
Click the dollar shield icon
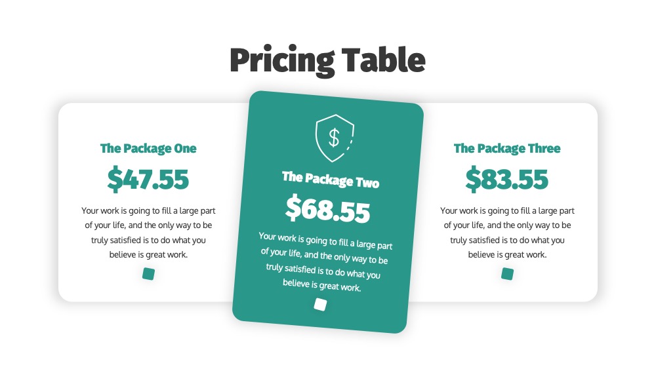click(335, 138)
